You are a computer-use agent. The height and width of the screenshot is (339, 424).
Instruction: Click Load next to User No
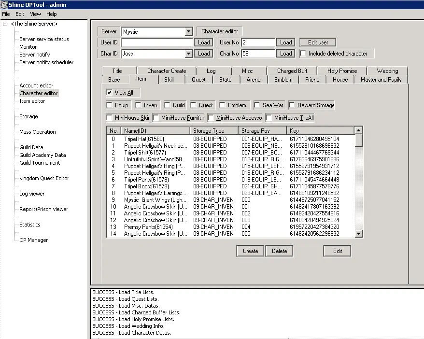coord(286,42)
